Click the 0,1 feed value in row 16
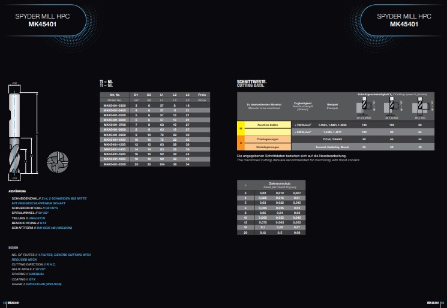The width and height of the screenshot is (447, 308). [263, 228]
